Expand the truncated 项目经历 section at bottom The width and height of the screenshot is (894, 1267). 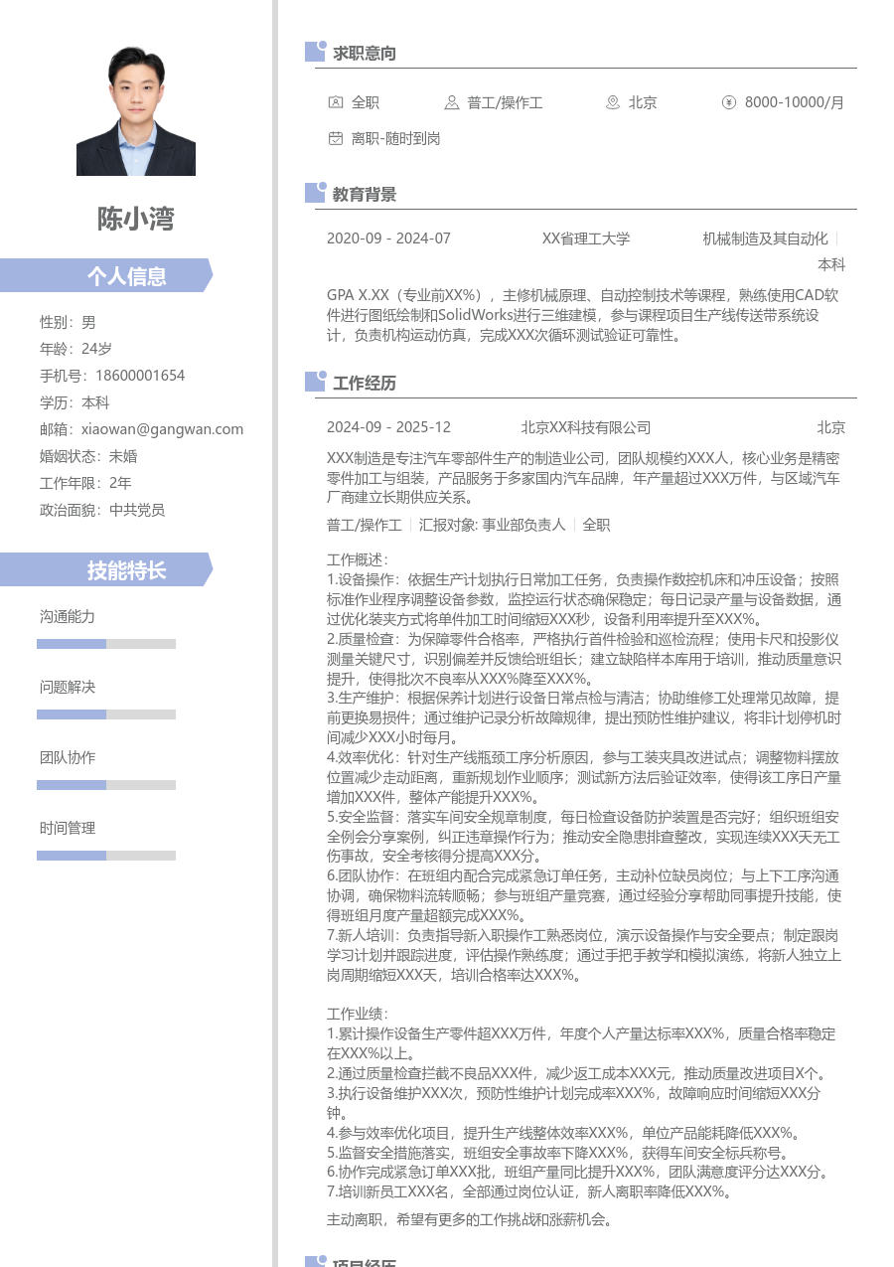click(x=364, y=1261)
